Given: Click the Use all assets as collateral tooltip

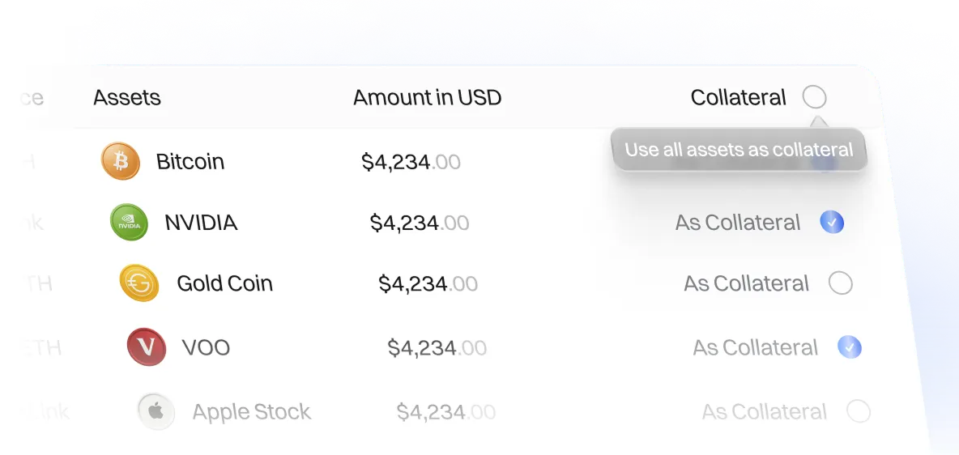Looking at the screenshot, I should [x=739, y=150].
